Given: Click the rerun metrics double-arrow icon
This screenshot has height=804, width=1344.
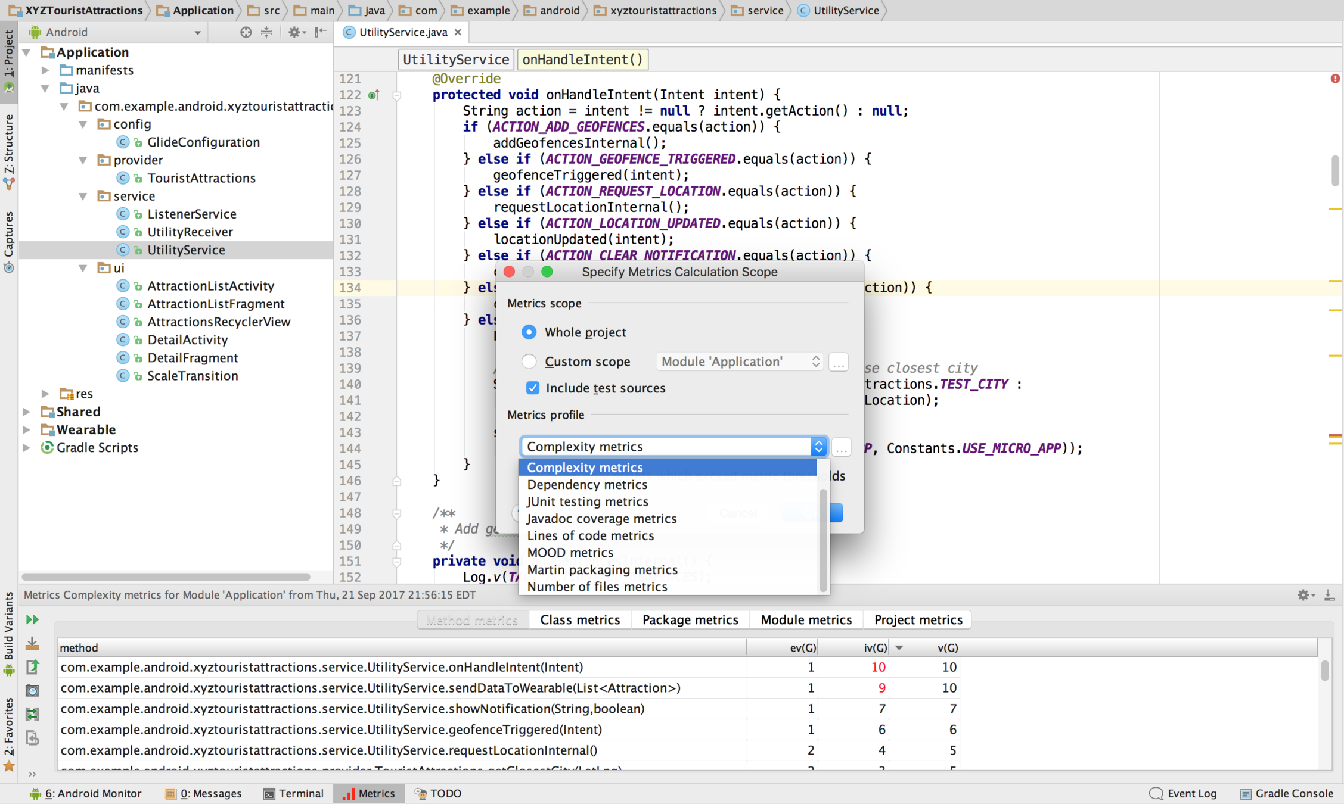Looking at the screenshot, I should point(32,619).
